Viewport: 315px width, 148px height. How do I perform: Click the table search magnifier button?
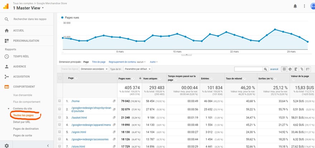coord(266,69)
